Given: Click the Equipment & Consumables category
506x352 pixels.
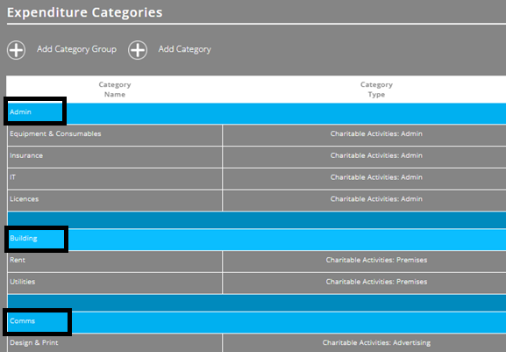Looking at the screenshot, I should coord(55,133).
